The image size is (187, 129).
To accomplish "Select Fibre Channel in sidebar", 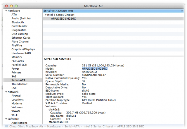I will [x=20, y=42].
